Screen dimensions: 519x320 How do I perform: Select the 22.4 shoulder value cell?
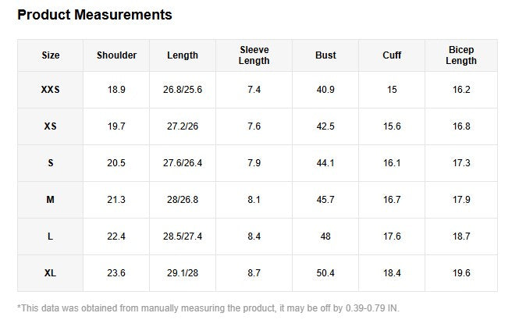pyautogui.click(x=116, y=236)
